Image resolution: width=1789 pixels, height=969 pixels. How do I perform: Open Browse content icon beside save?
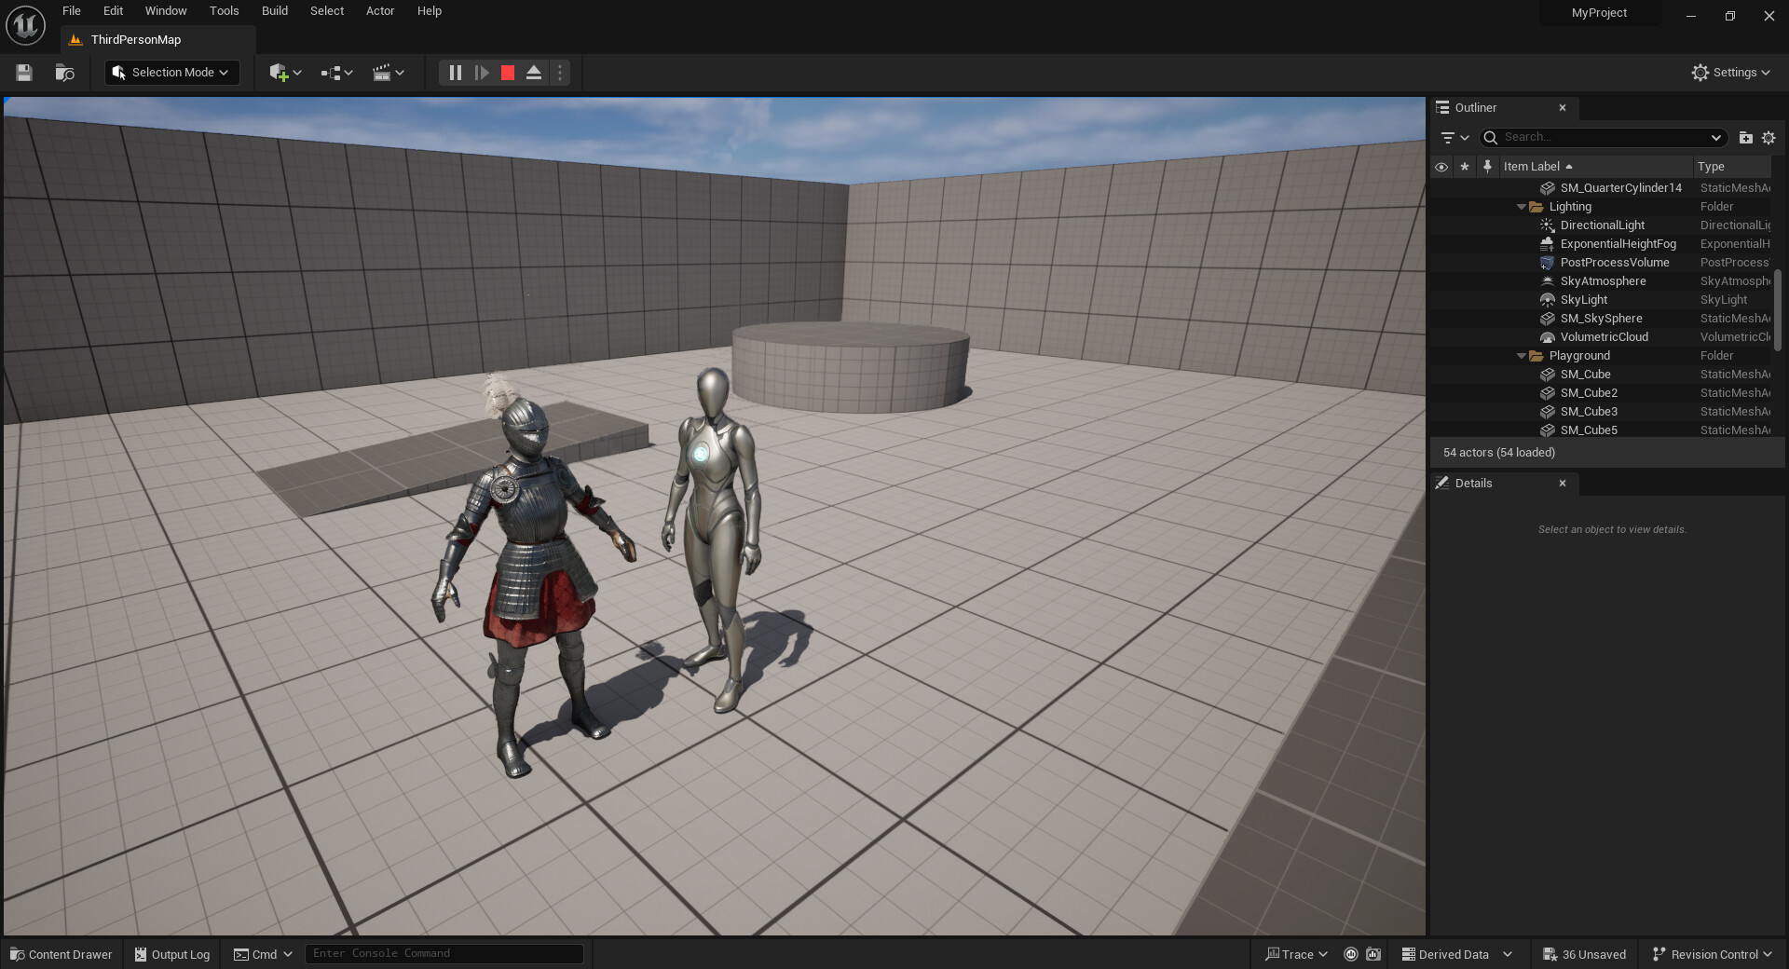[64, 73]
